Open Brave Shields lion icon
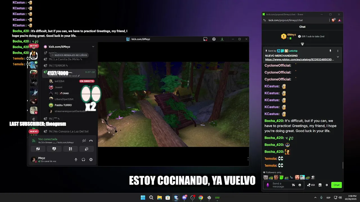 pos(334,20)
